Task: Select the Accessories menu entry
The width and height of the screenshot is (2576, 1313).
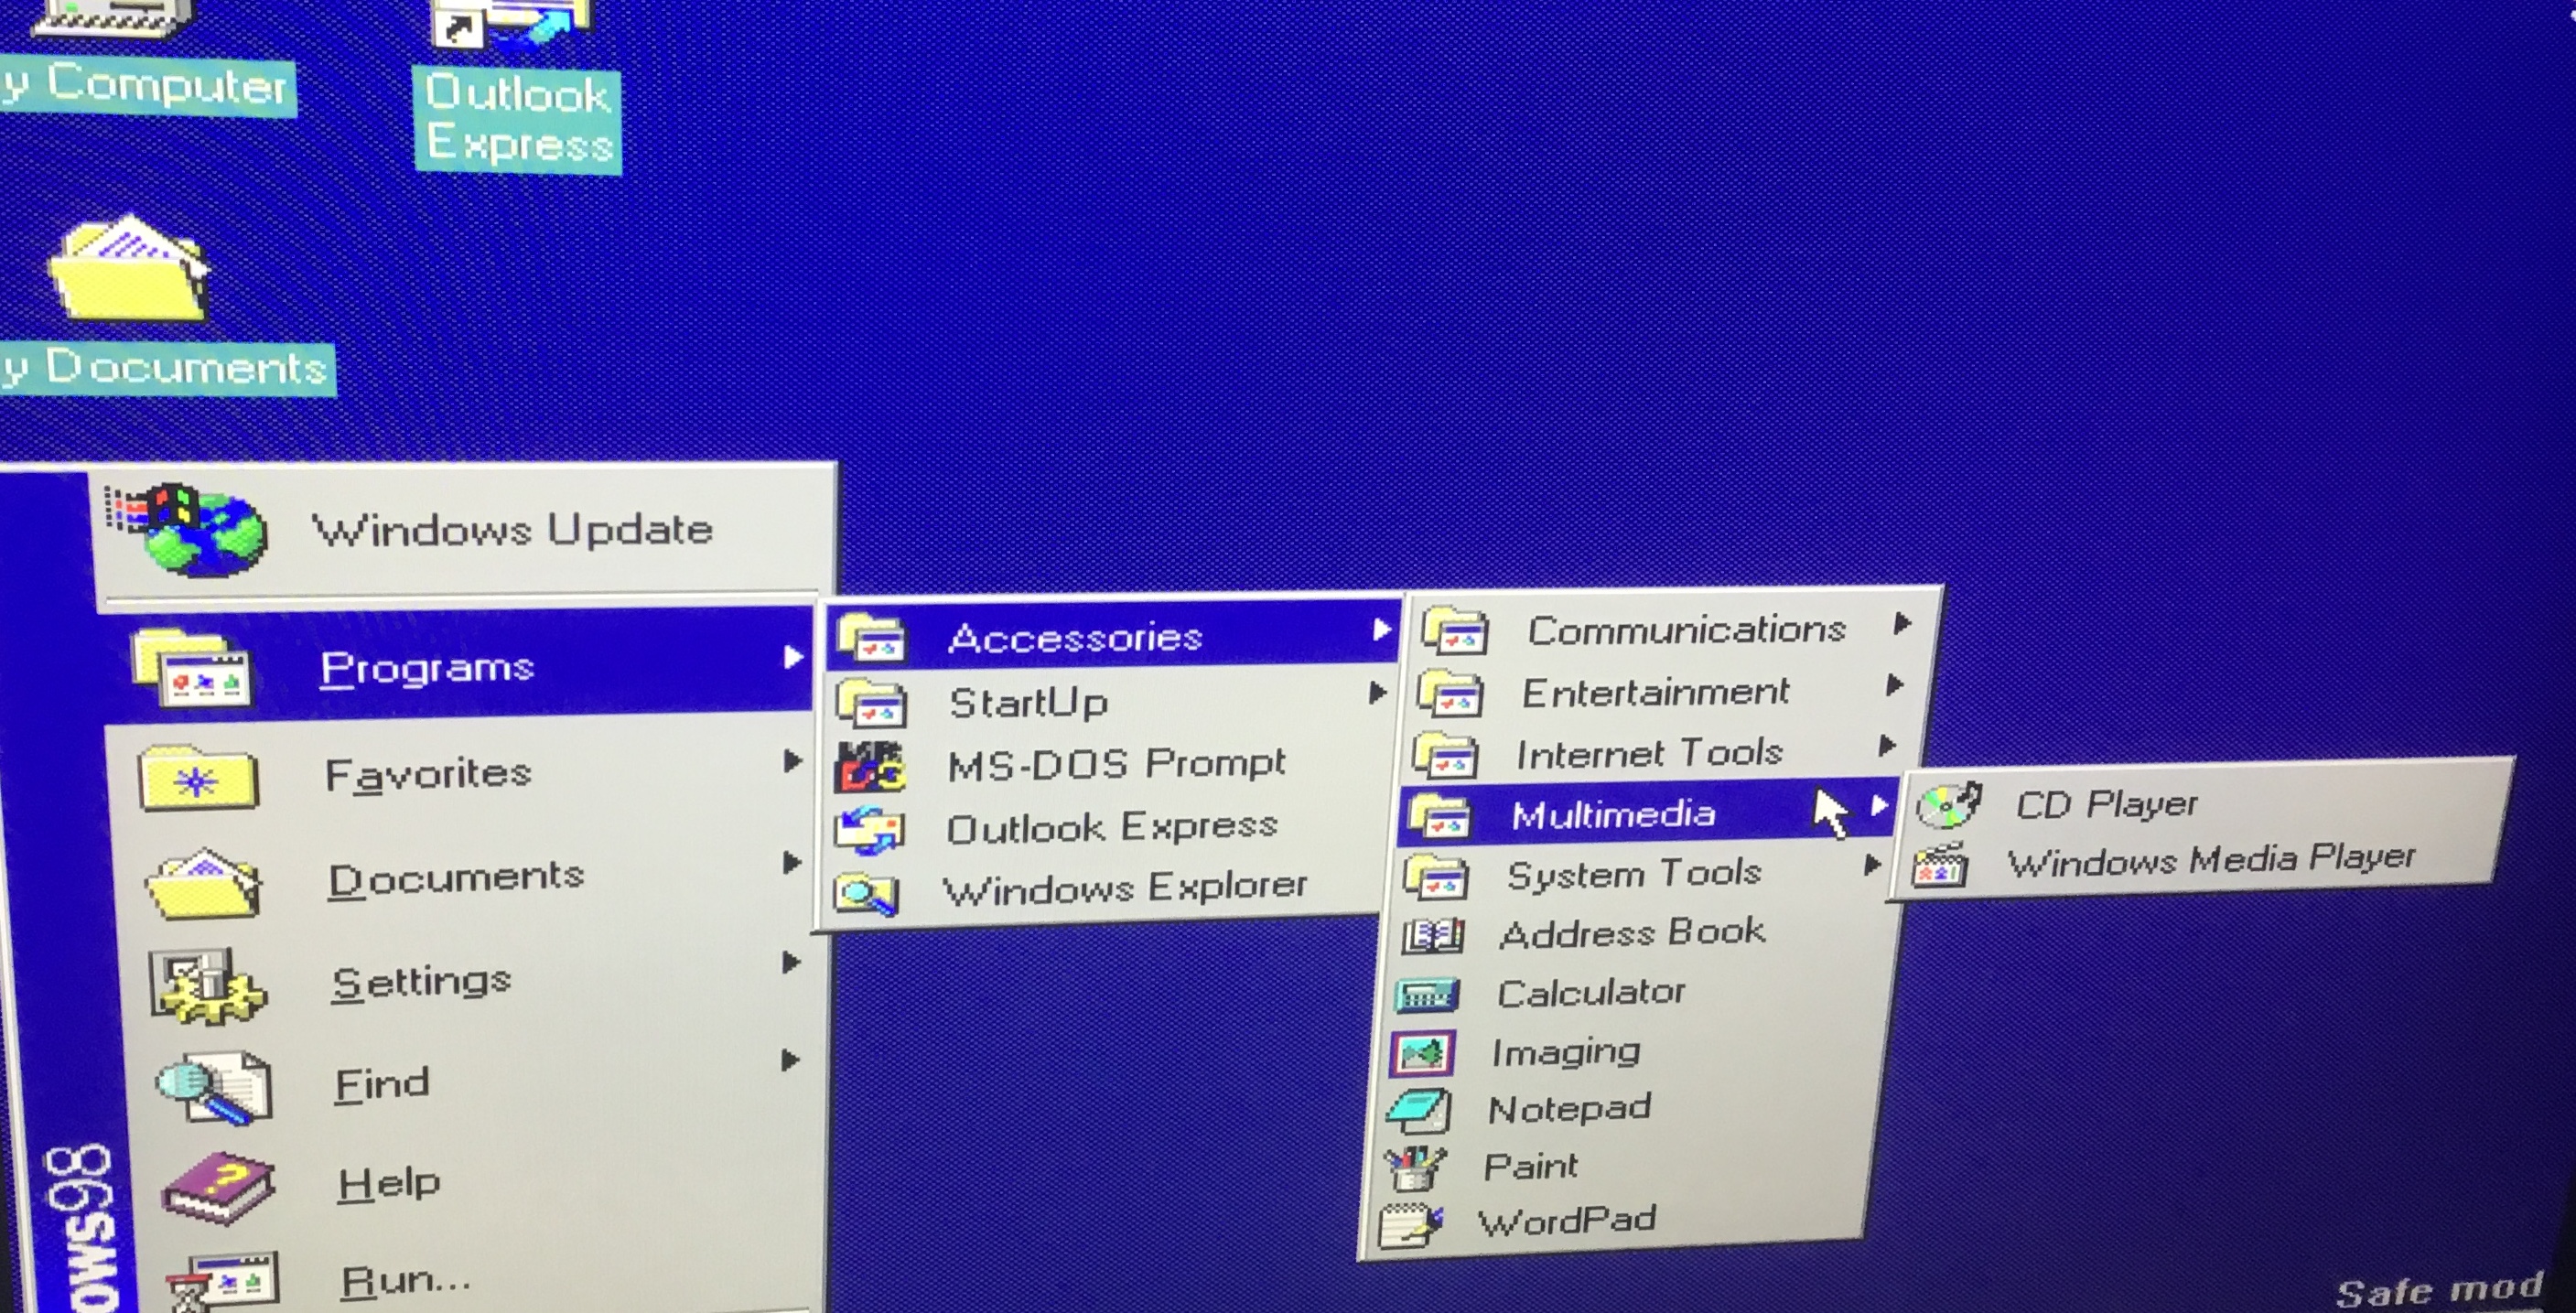Action: pyautogui.click(x=1111, y=636)
